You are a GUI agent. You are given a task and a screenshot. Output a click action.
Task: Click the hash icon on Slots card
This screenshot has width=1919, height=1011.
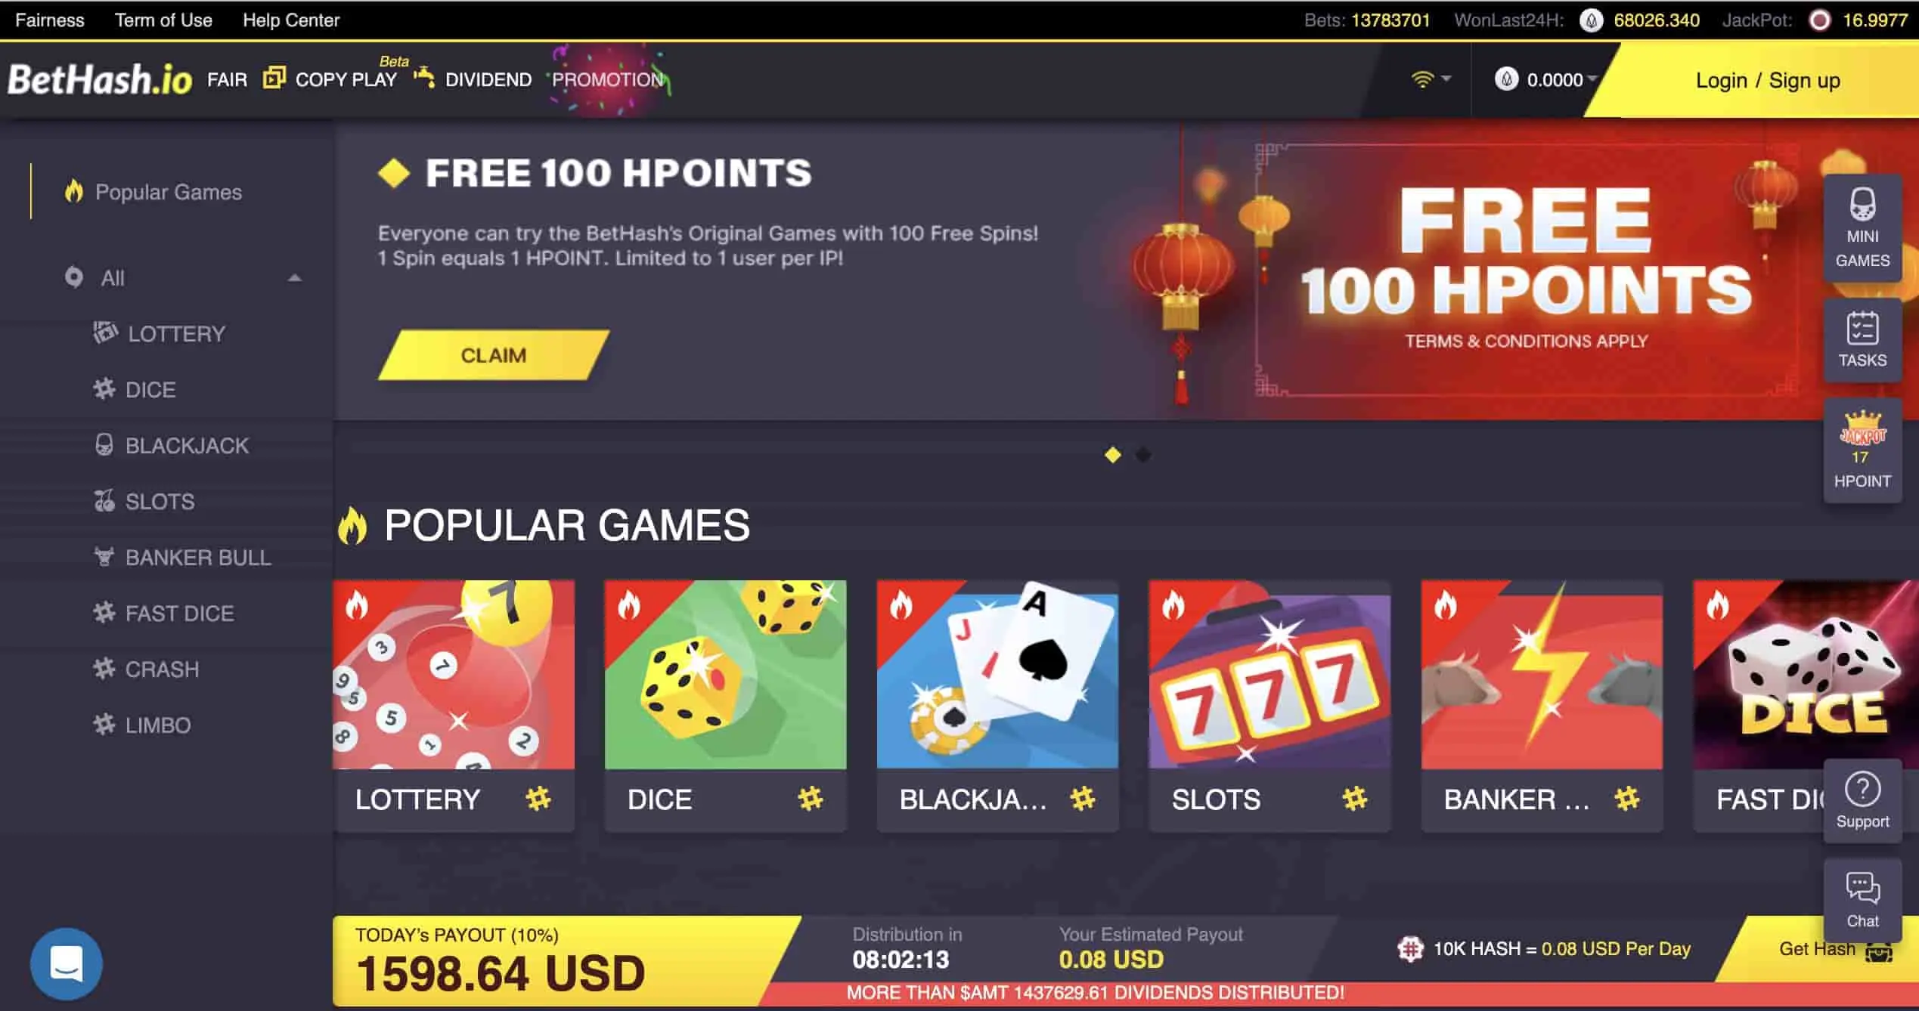1354,799
